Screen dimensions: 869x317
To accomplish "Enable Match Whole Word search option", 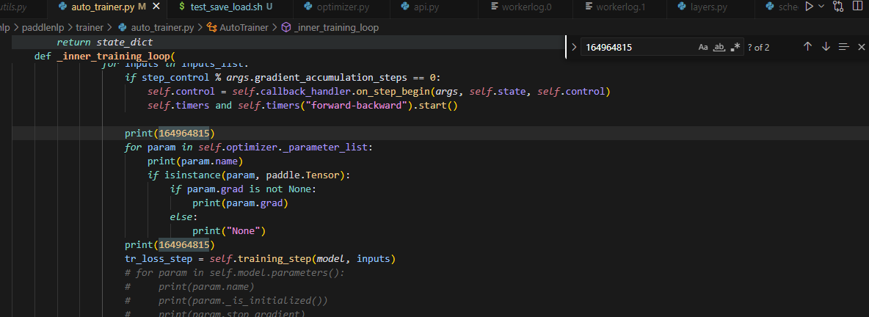I will tap(719, 47).
